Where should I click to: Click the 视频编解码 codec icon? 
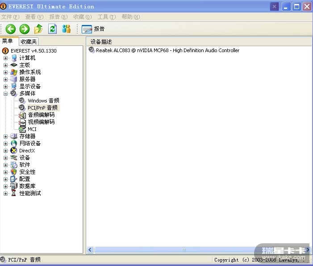tap(22, 122)
